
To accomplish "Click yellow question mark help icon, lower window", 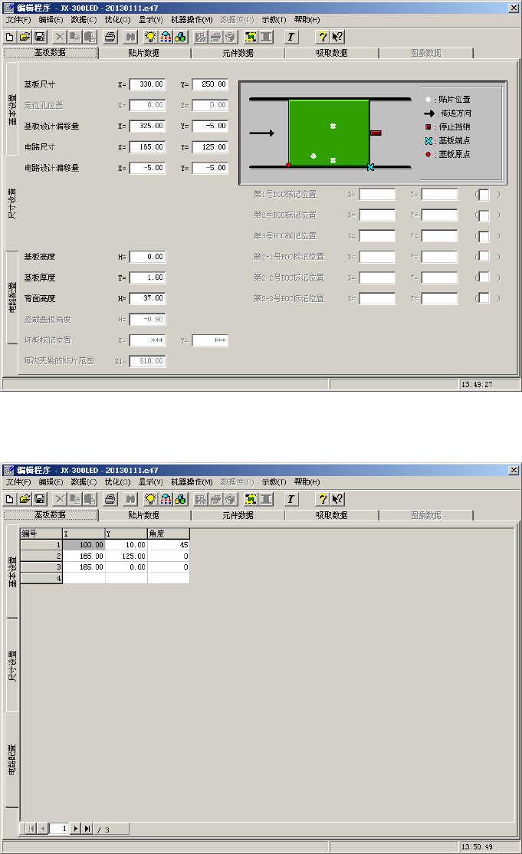I will pyautogui.click(x=322, y=499).
